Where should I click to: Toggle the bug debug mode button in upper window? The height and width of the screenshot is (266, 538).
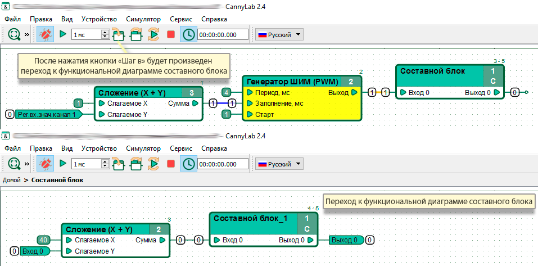click(x=46, y=34)
